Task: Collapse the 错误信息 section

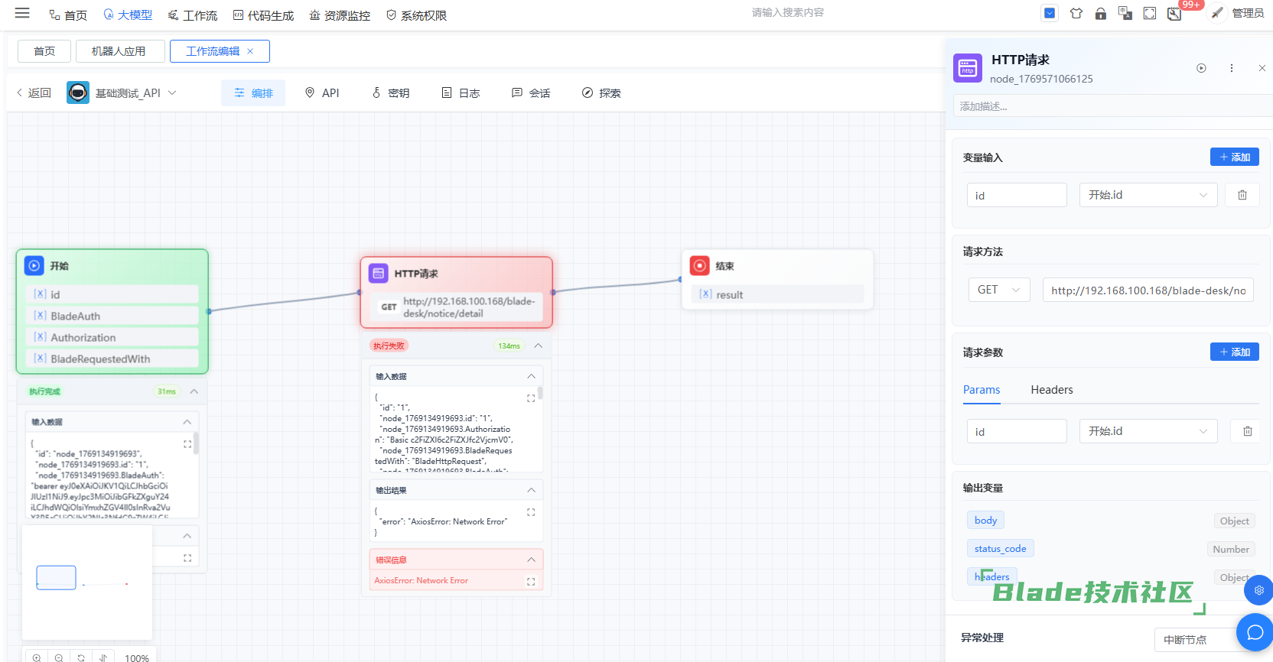Action: [x=531, y=560]
